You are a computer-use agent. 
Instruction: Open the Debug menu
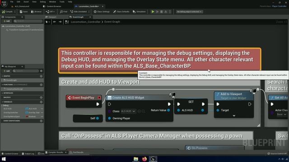43,2
